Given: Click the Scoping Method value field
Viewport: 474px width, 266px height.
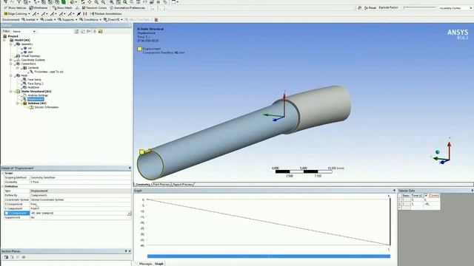Looking at the screenshot, I should [x=81, y=177].
